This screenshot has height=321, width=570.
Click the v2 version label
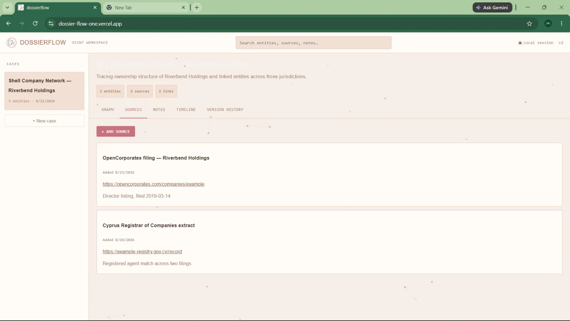[561, 43]
